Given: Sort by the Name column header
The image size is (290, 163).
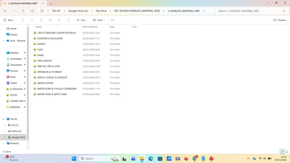Looking at the screenshot, I should tap(39, 27).
